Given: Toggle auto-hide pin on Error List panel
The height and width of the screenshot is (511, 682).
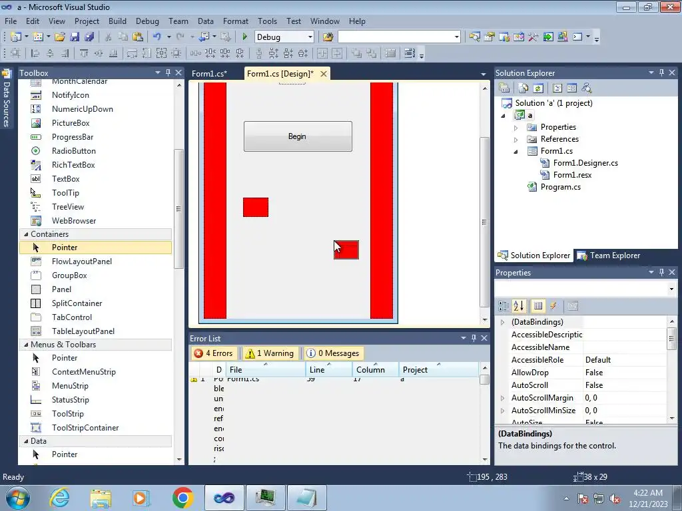Looking at the screenshot, I should [474, 337].
